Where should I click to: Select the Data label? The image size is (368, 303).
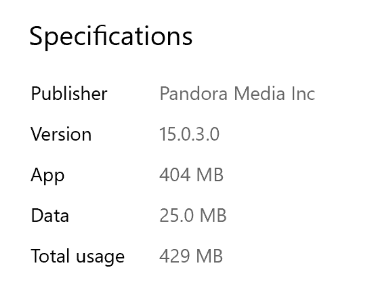(50, 216)
